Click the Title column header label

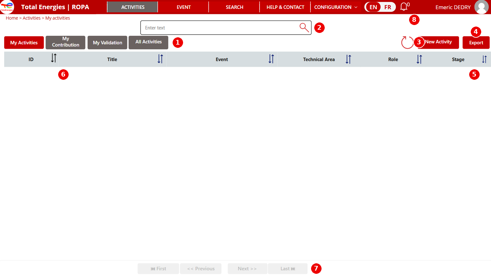pyautogui.click(x=112, y=60)
